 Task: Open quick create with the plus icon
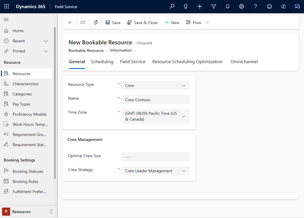[x=199, y=6]
